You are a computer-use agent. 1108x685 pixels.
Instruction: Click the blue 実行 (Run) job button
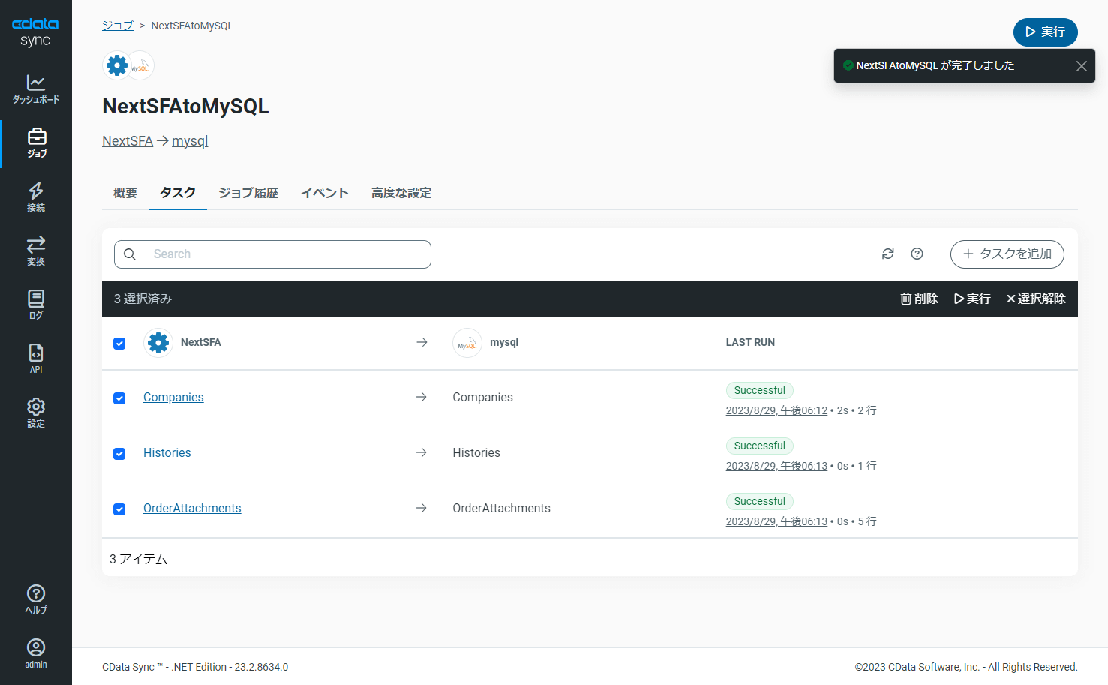pos(1046,32)
